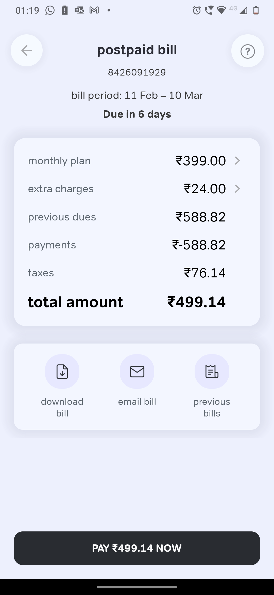Open previous bills icon
Screen dimensions: 274x595
(x=212, y=371)
